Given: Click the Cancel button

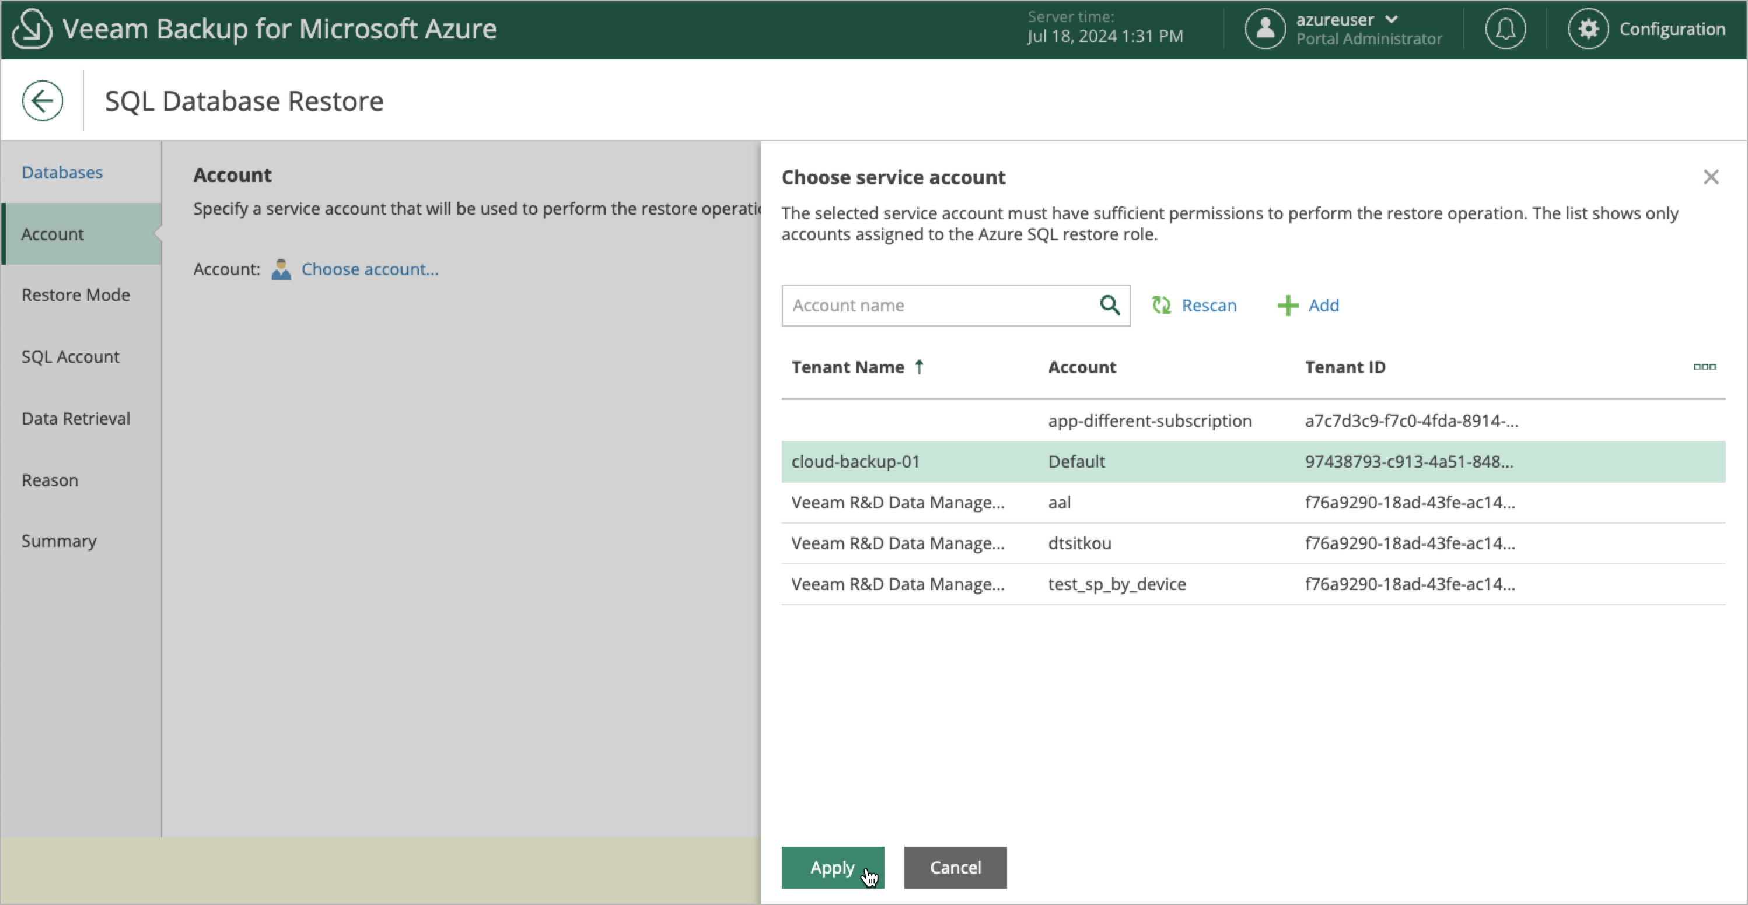Looking at the screenshot, I should (955, 868).
